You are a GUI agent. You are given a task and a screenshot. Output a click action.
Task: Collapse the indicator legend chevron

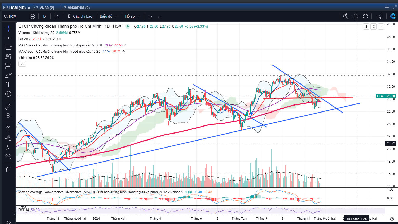pyautogui.click(x=22, y=64)
